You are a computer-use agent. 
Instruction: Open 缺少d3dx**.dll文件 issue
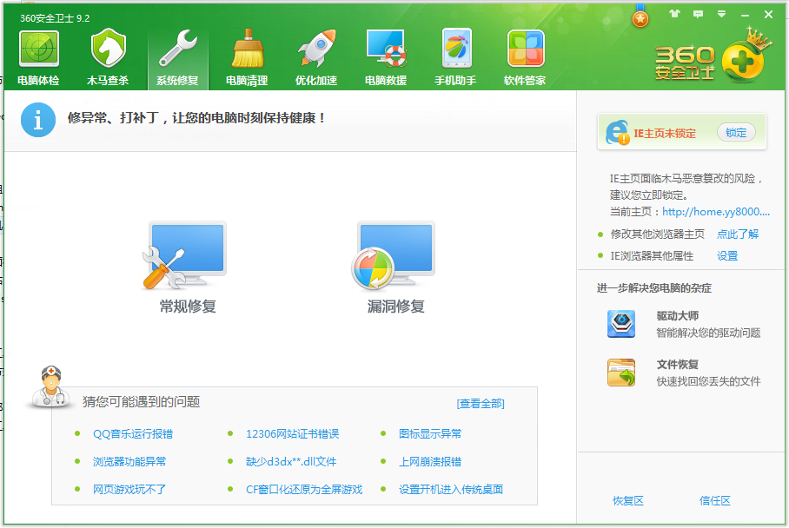click(x=291, y=462)
